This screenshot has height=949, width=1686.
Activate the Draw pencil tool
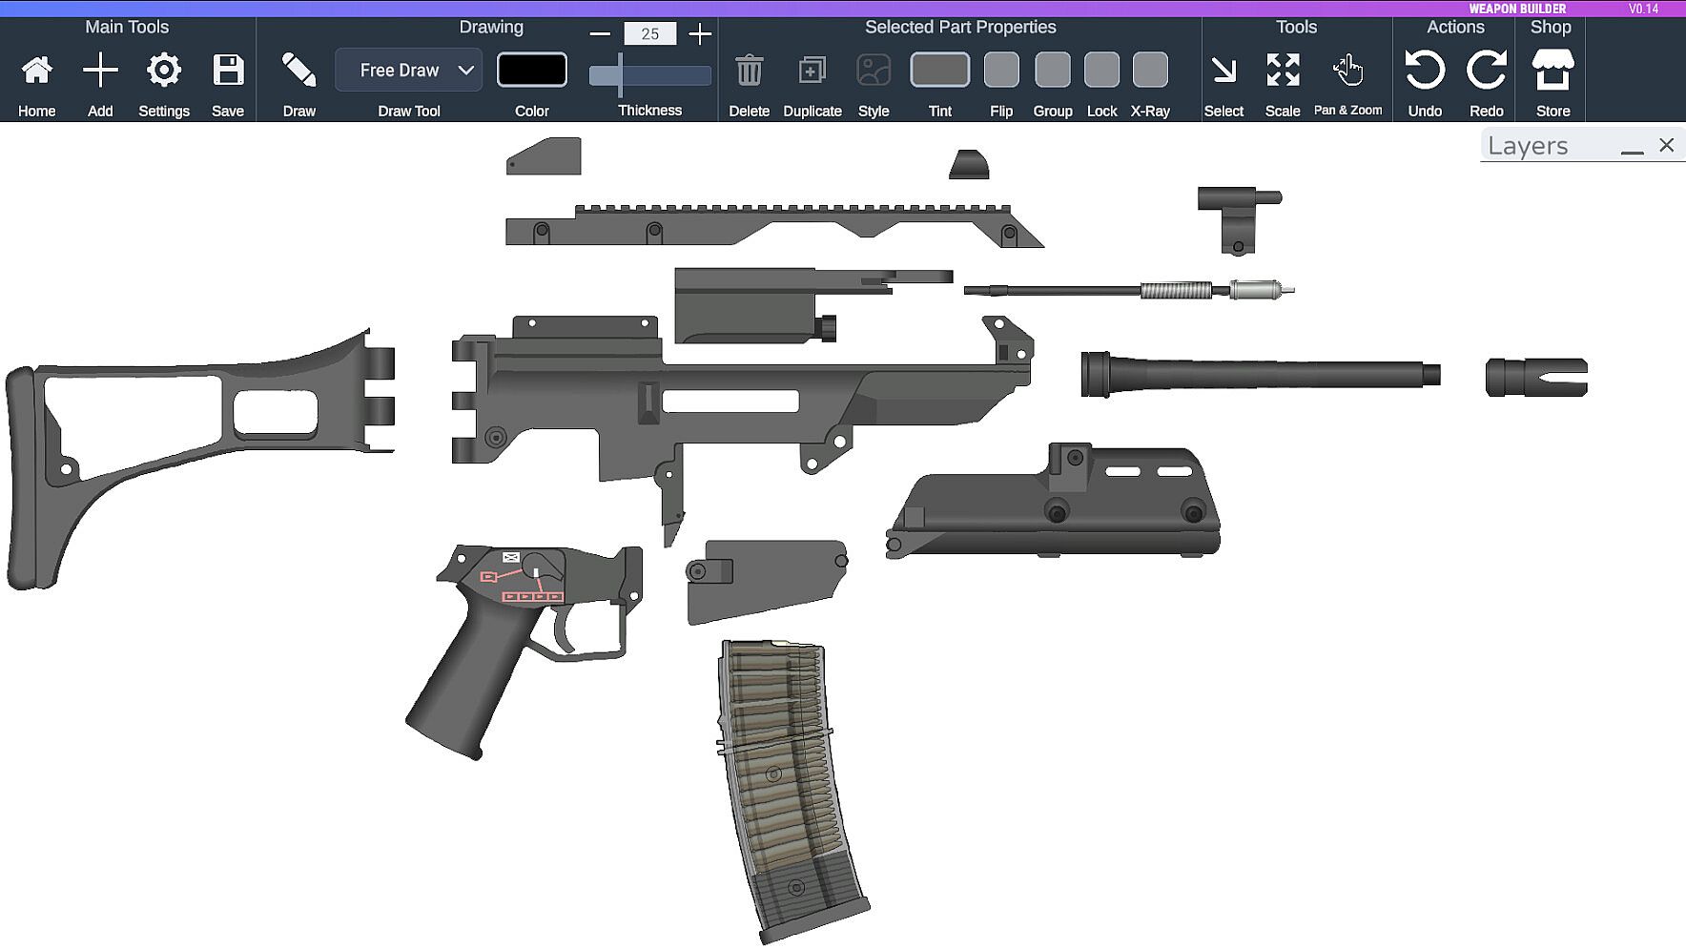click(298, 70)
